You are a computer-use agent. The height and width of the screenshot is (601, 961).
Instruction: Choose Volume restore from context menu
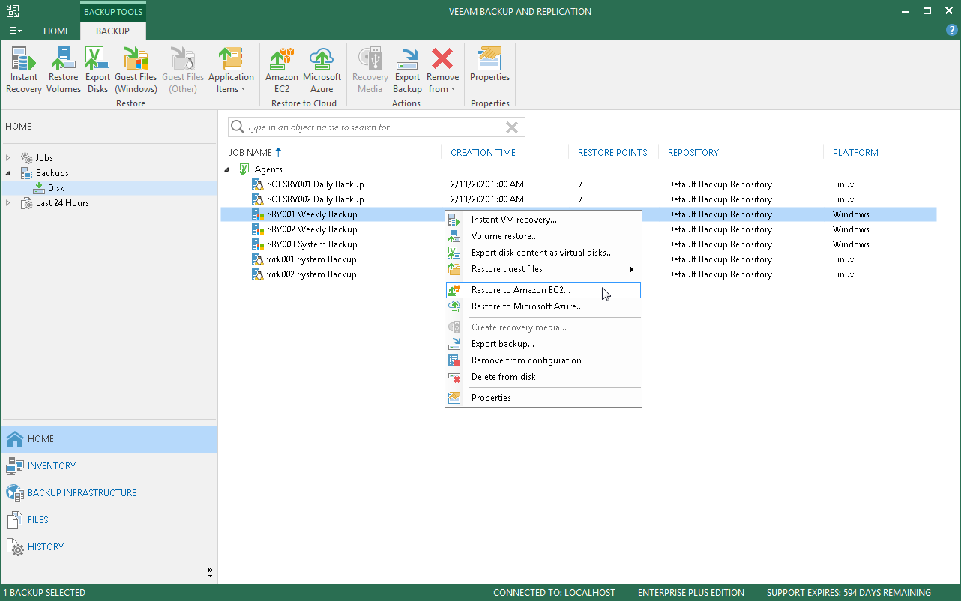tap(543, 236)
